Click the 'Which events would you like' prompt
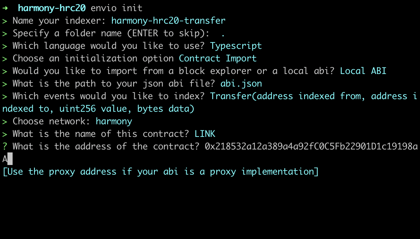The width and height of the screenshot is (420, 239). [x=108, y=96]
